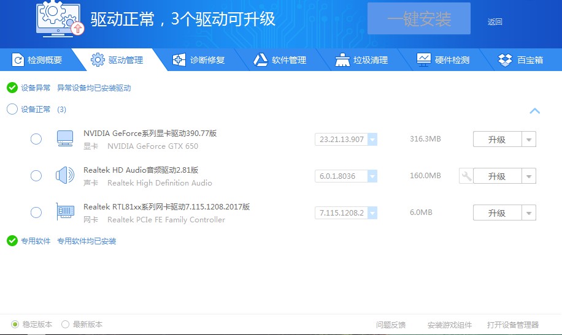Viewport: 562px width, 335px height.
Task: Upgrade the NVIDIA GeForce driver
Action: tap(497, 139)
